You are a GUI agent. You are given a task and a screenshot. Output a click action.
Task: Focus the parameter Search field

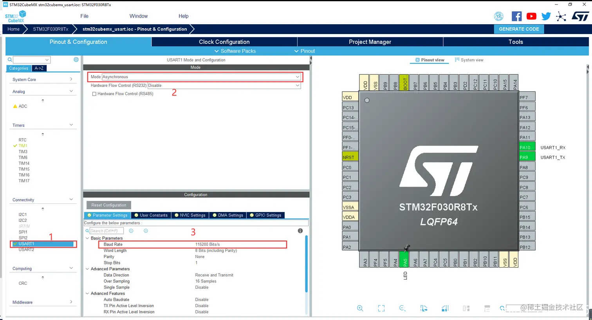107,231
